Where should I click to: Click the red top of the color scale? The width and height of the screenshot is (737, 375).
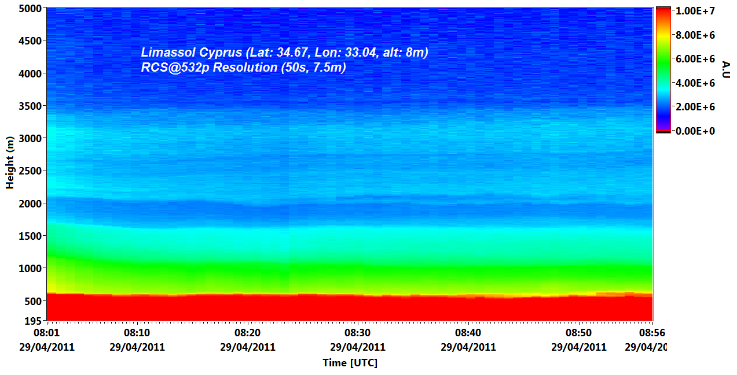tap(663, 13)
